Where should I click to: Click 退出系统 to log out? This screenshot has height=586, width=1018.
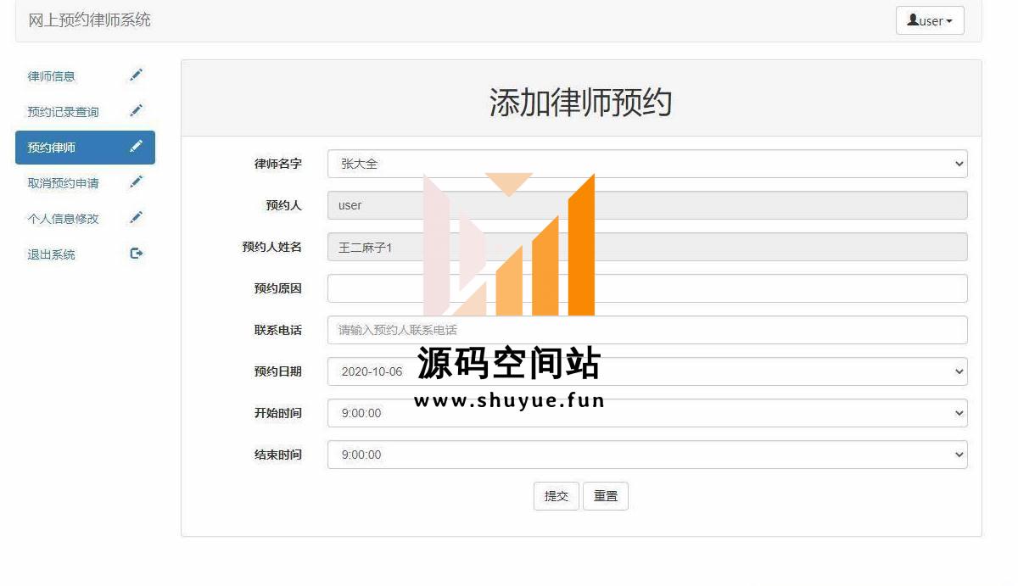click(85, 254)
